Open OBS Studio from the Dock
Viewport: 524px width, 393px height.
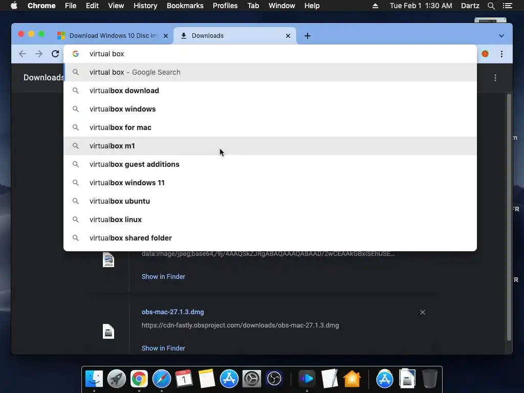point(274,379)
